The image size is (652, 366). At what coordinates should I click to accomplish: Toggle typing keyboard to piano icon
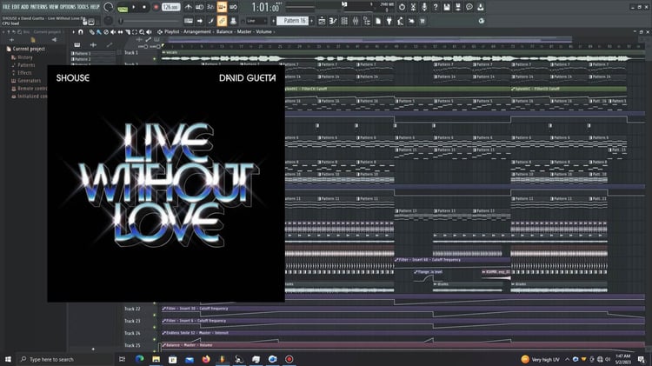pyautogui.click(x=189, y=21)
